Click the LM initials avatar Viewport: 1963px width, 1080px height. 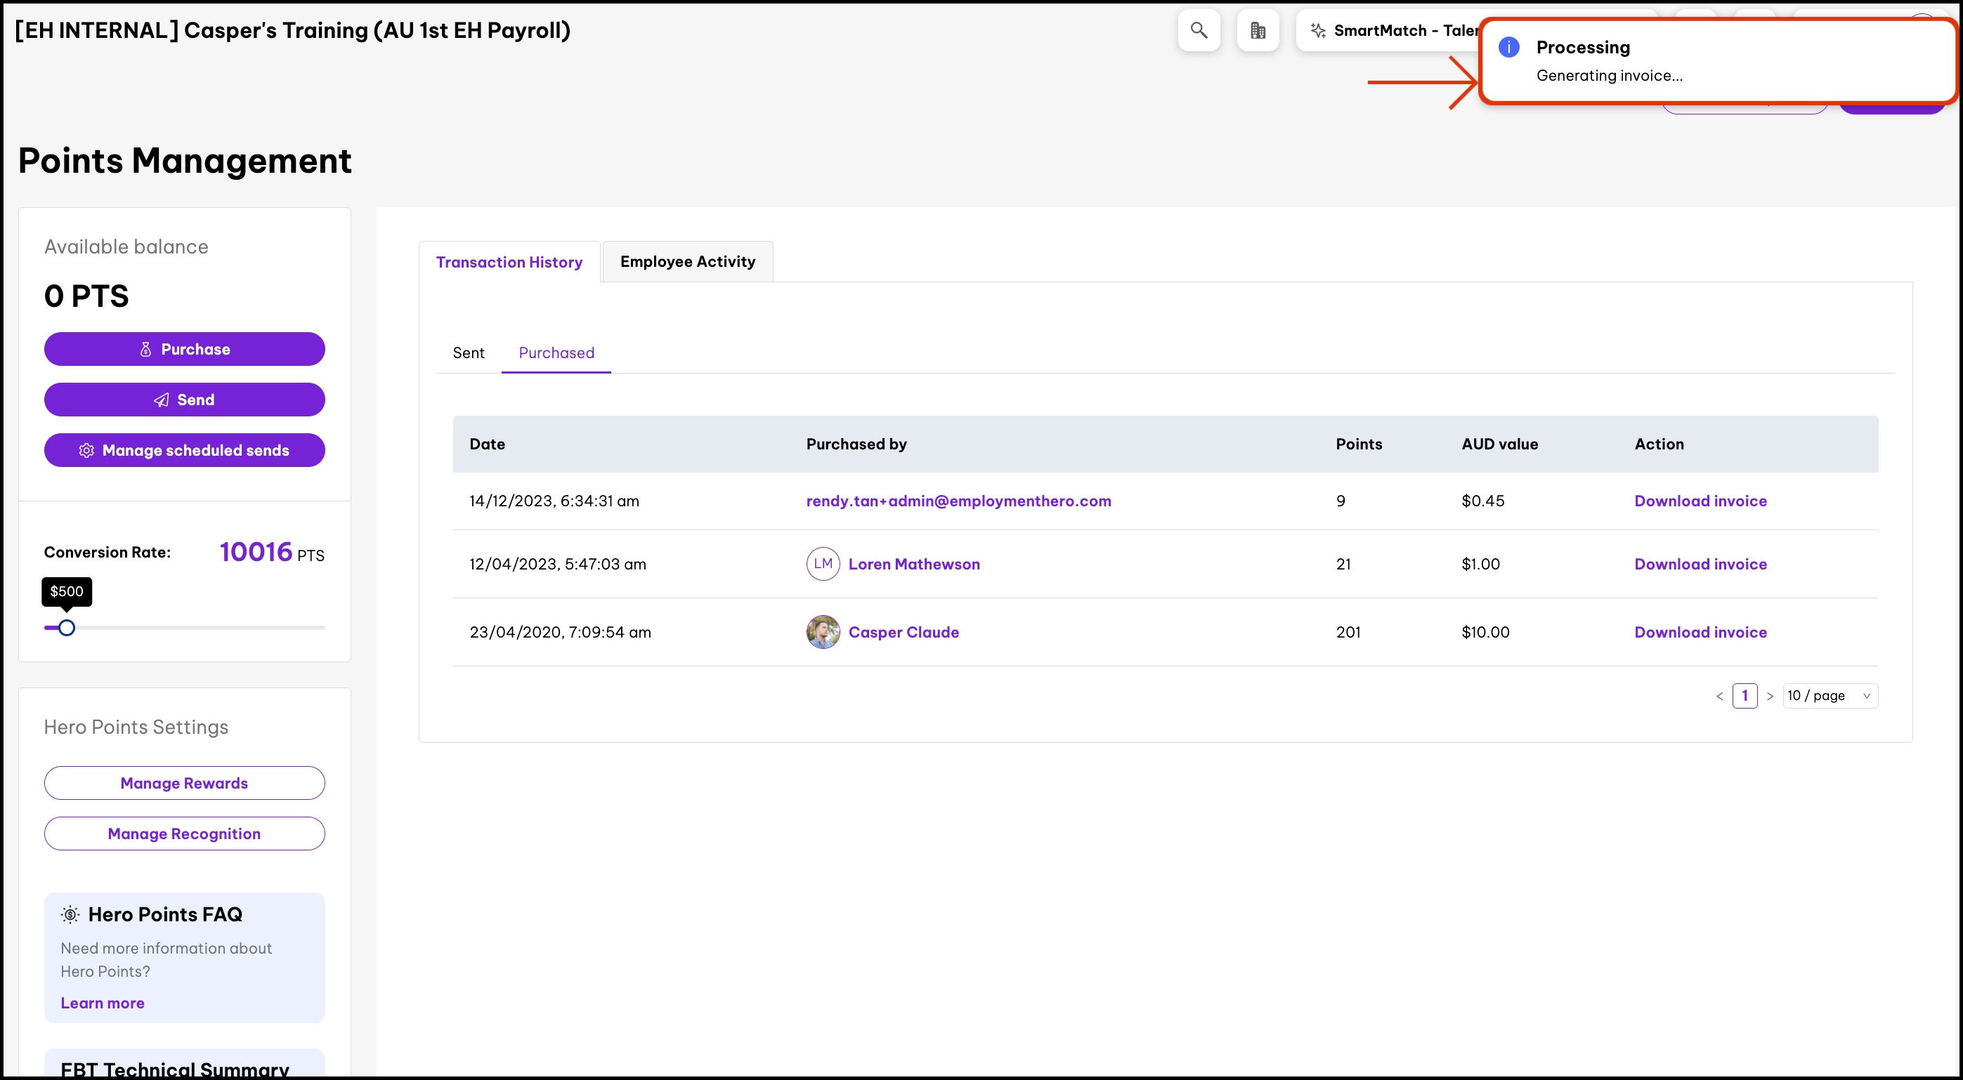823,565
